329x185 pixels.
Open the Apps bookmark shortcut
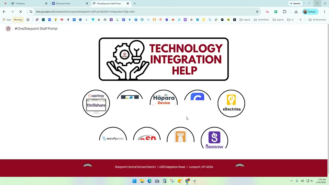(7, 20)
